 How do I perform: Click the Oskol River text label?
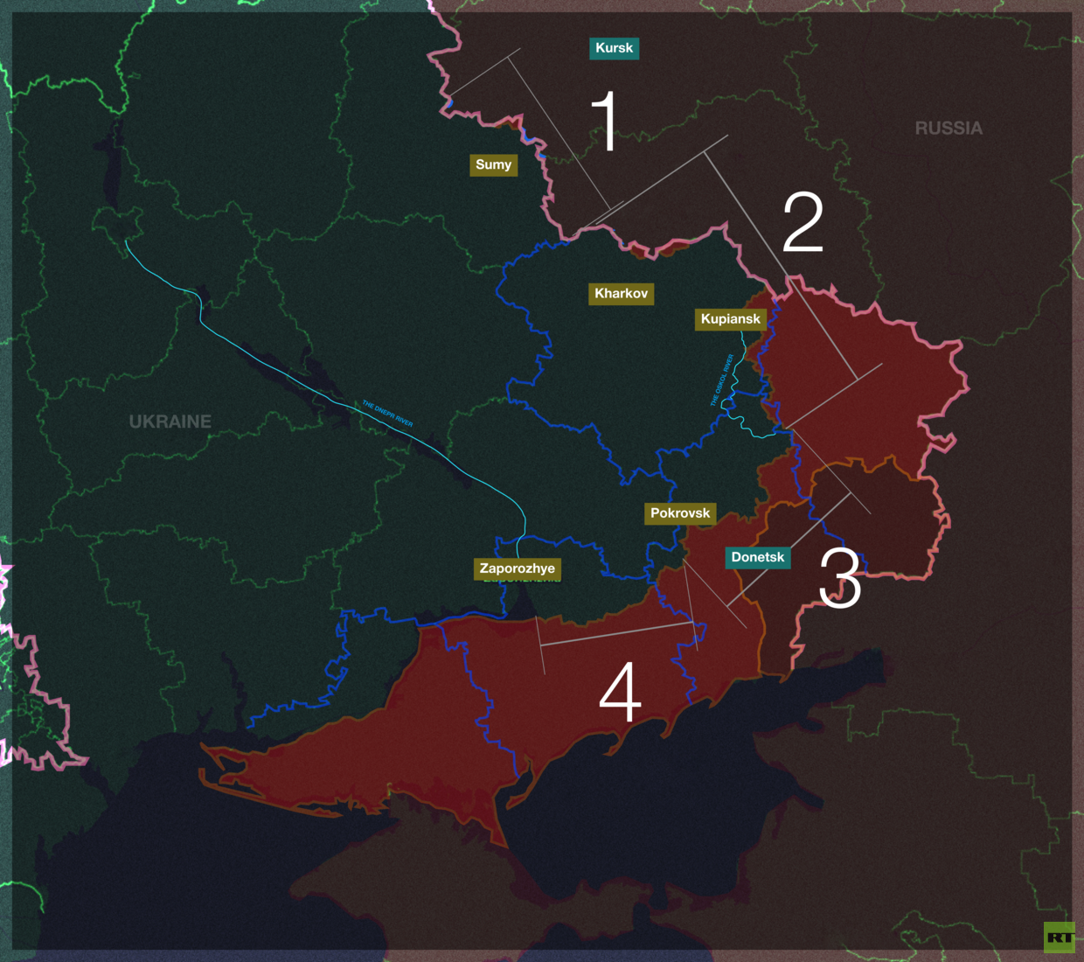tap(721, 380)
